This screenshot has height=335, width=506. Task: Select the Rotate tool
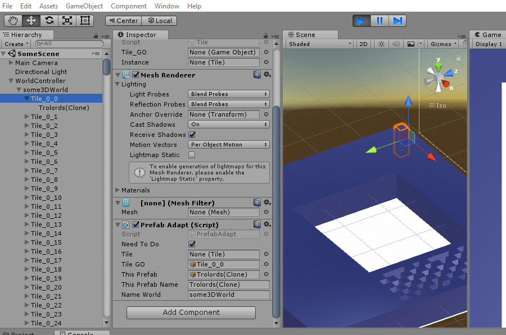pos(49,21)
